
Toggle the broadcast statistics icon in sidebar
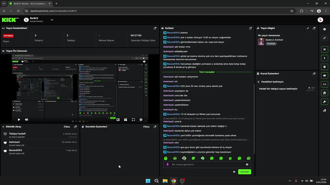pos(325,84)
